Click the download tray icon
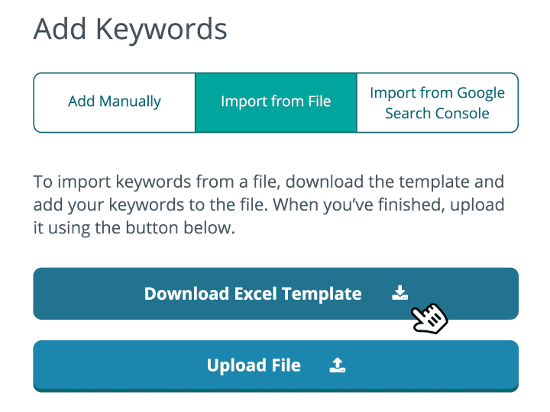Screen dimensions: 550x412 400,293
